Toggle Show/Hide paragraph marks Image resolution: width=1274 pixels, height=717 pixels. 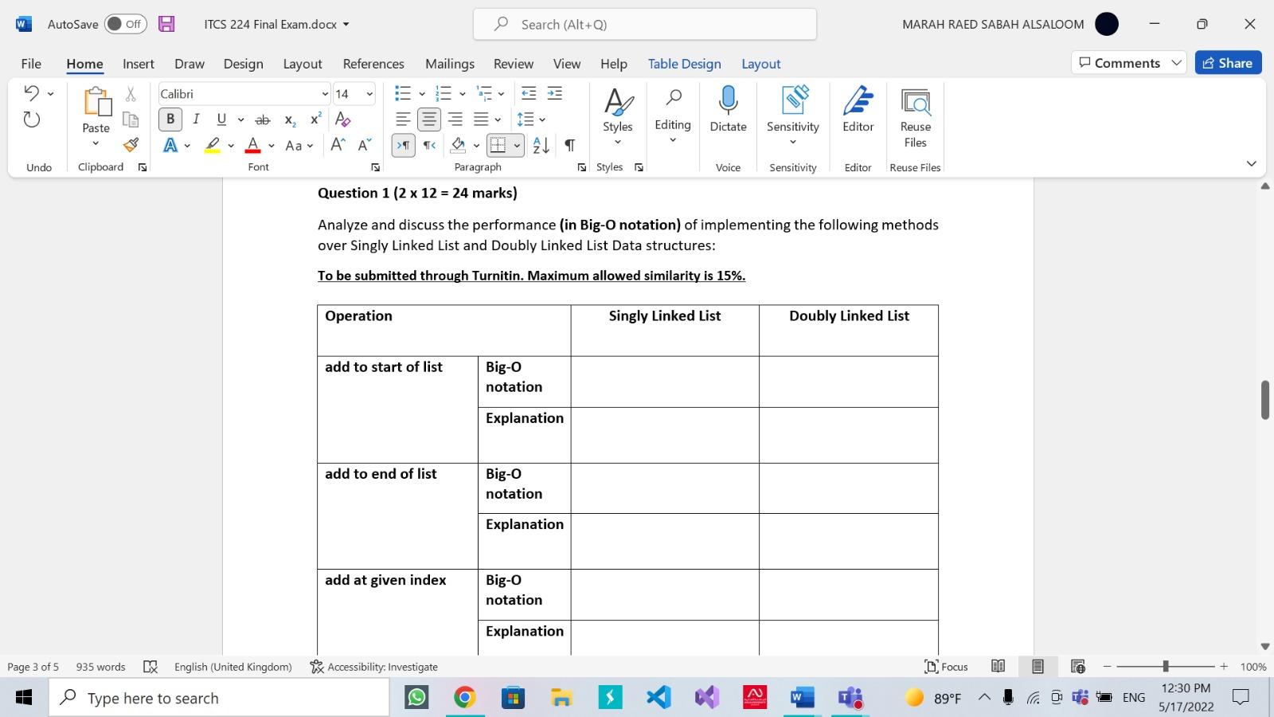(570, 145)
